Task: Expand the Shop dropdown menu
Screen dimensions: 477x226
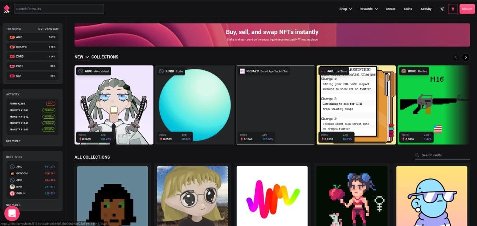Action: 345,9
